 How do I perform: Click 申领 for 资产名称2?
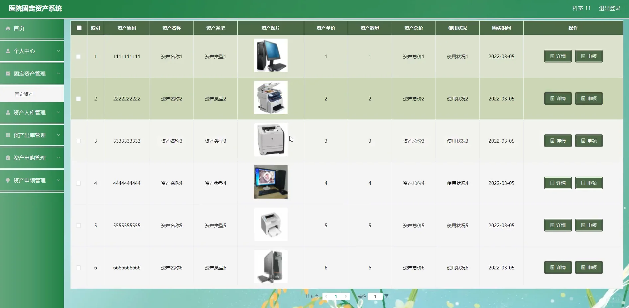tap(589, 98)
